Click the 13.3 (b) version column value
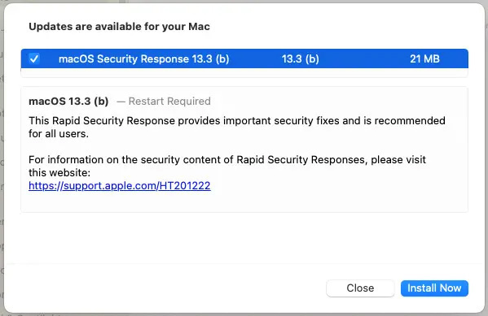Screen dimensions: 488x316 (301, 58)
